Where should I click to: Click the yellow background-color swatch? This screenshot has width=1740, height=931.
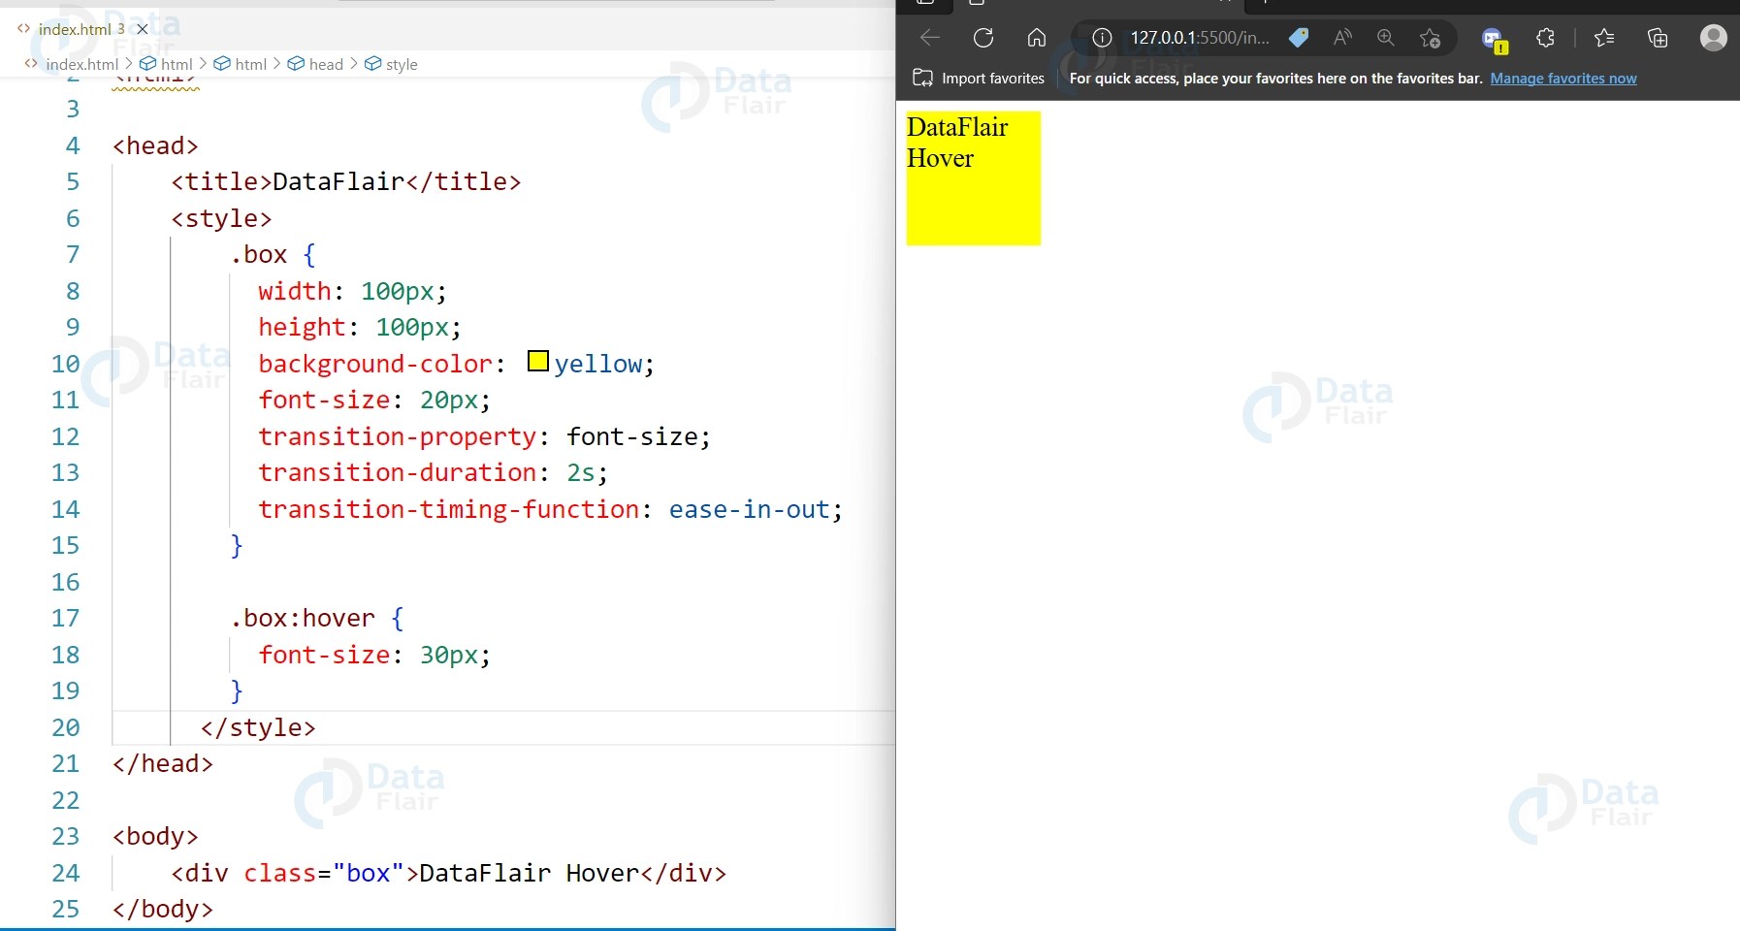click(537, 361)
